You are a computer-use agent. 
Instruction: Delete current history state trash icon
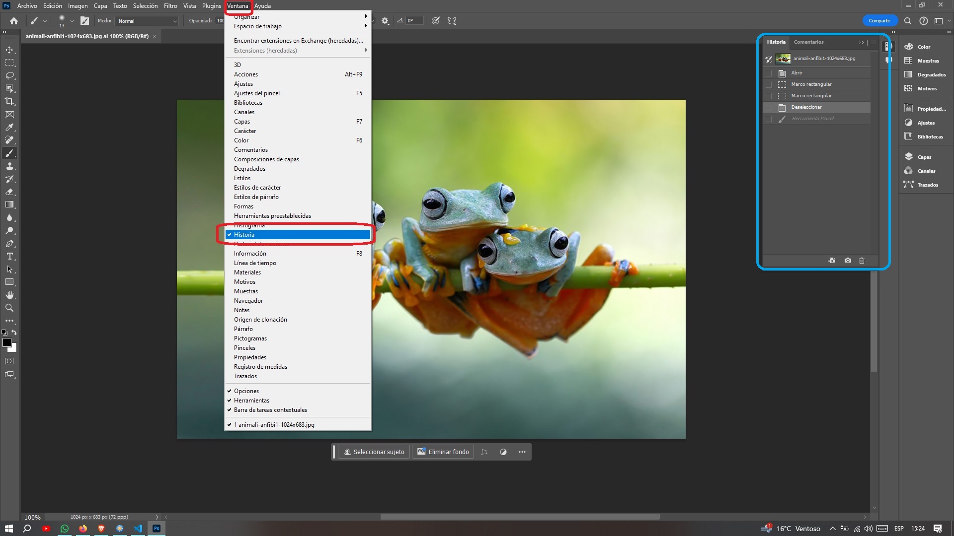pyautogui.click(x=862, y=261)
